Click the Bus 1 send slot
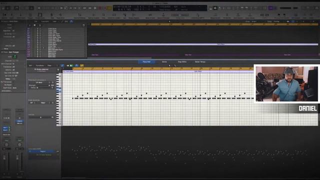Screen dimensions: 320x180 5,127
